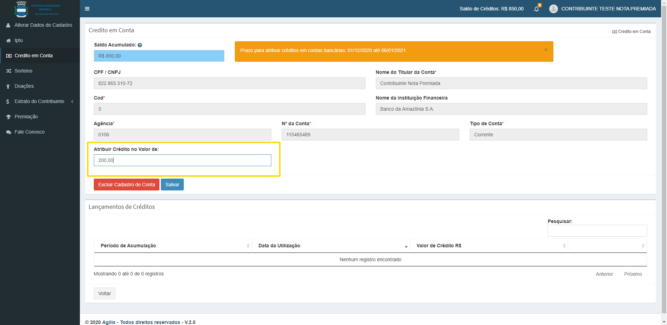
Task: Open the notifications bell icon
Action: point(536,9)
